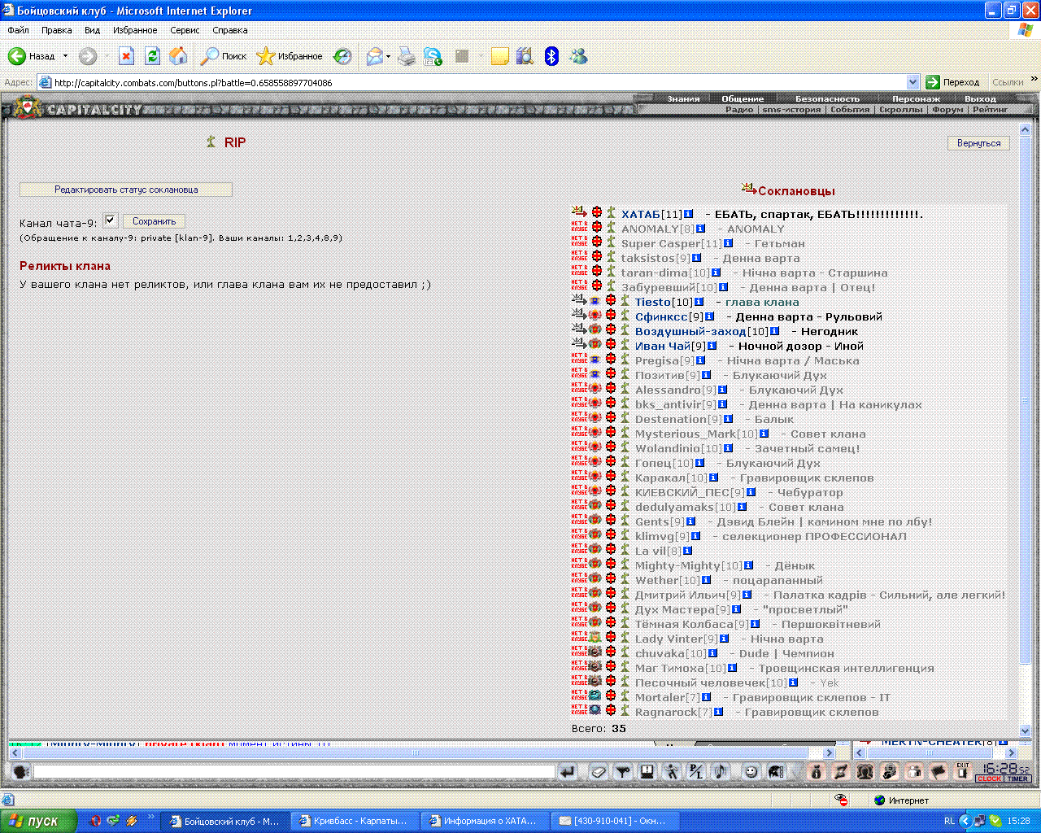Click the yellow note toolbar icon
This screenshot has height=833, width=1041.
click(499, 56)
